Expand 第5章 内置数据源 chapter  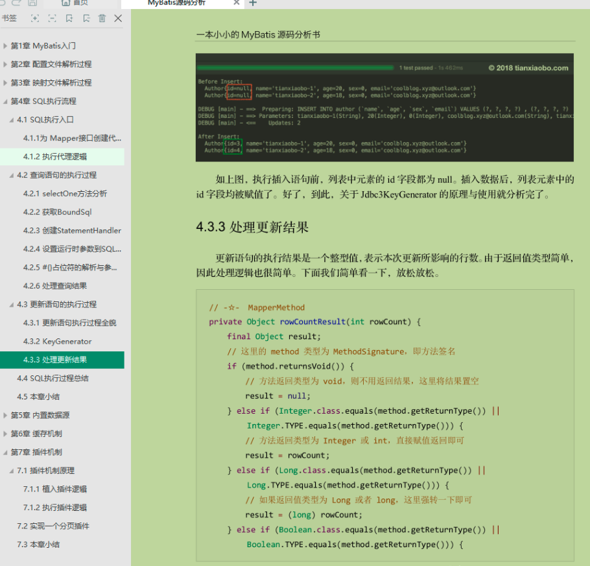click(5, 415)
